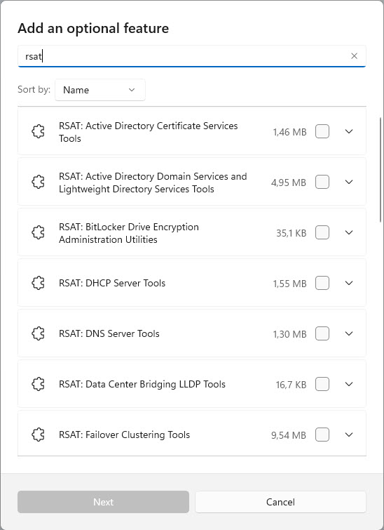The width and height of the screenshot is (384, 530).
Task: Clear the rsat search text with X
Action: (354, 56)
